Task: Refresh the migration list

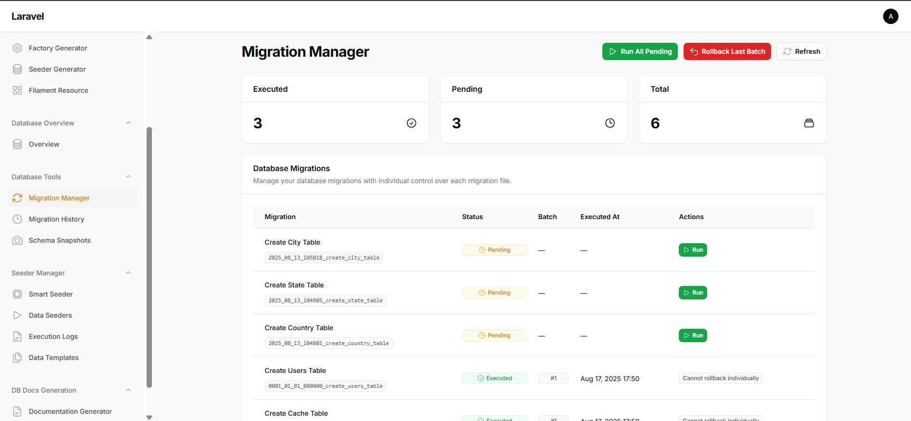Action: (x=801, y=51)
